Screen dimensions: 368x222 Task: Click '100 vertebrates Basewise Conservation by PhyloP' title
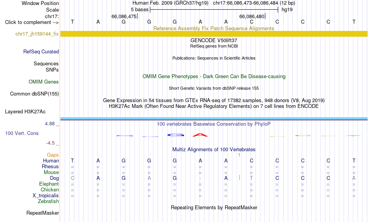pyautogui.click(x=214, y=124)
